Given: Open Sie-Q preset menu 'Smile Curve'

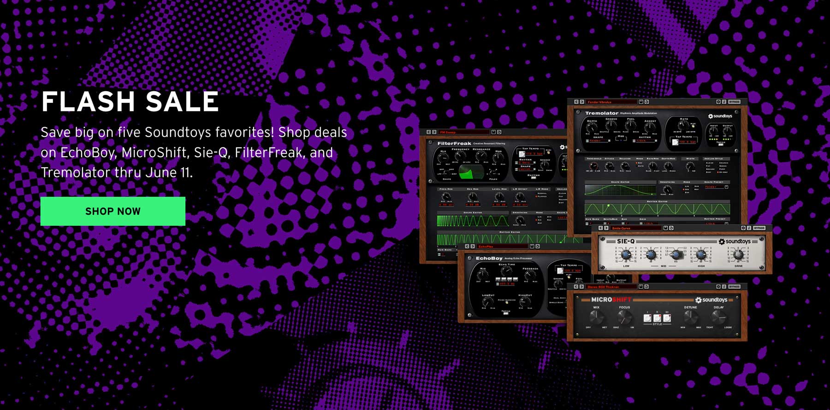Looking at the screenshot, I should tap(636, 228).
